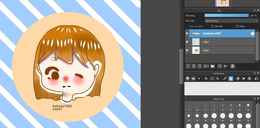Viewport: 260px width, 128px height.
Task: Rotate reference image clockwise
Action: point(249,79)
